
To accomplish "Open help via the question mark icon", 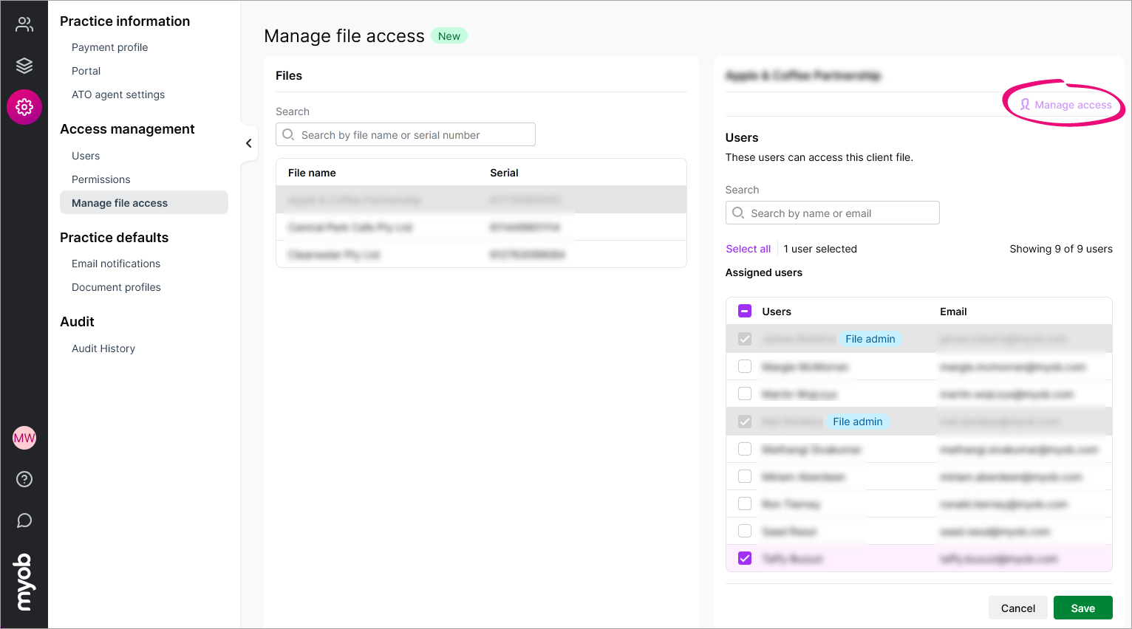I will (24, 479).
